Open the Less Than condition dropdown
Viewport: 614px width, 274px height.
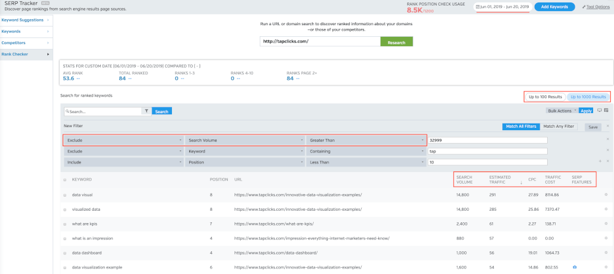(x=366, y=162)
